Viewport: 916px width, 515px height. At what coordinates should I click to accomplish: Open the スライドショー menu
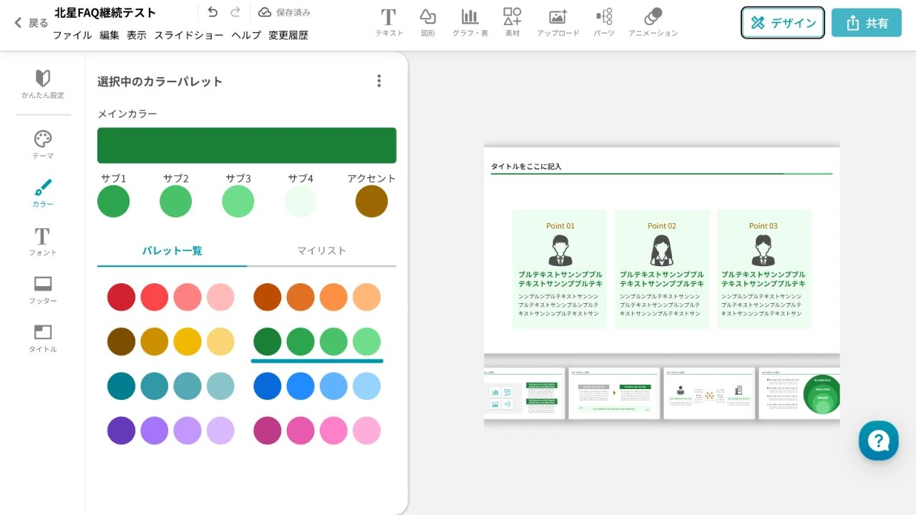[189, 35]
